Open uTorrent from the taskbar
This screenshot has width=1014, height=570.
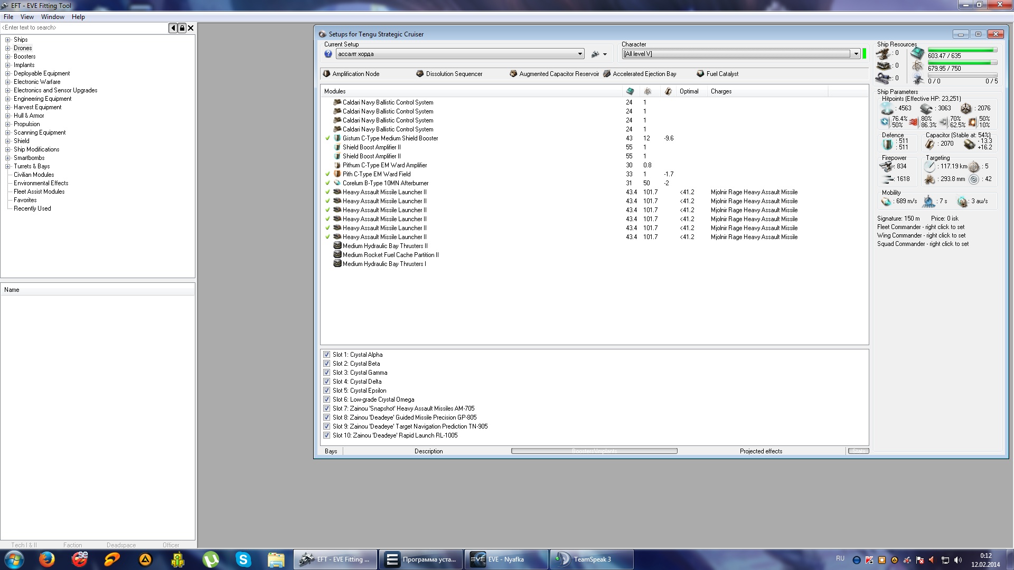pos(211,559)
